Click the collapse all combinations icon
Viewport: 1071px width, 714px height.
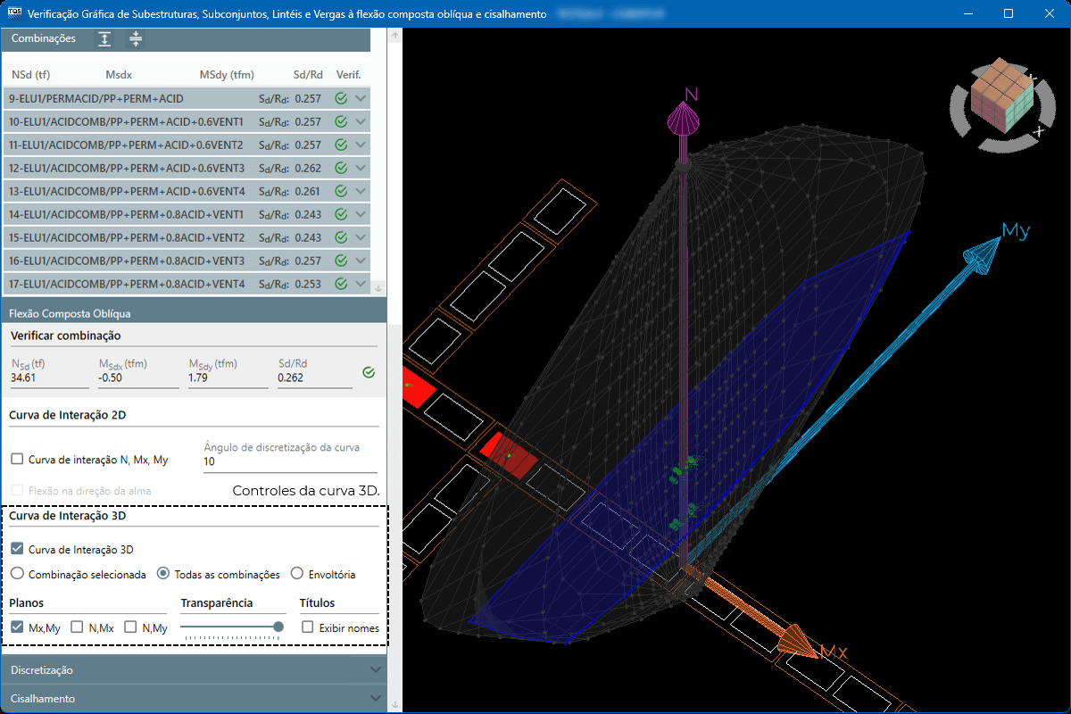click(x=135, y=38)
